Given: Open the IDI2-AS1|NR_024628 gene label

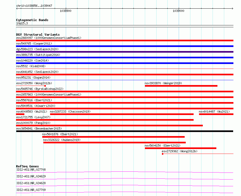Looking at the screenshot, I should (31, 183).
